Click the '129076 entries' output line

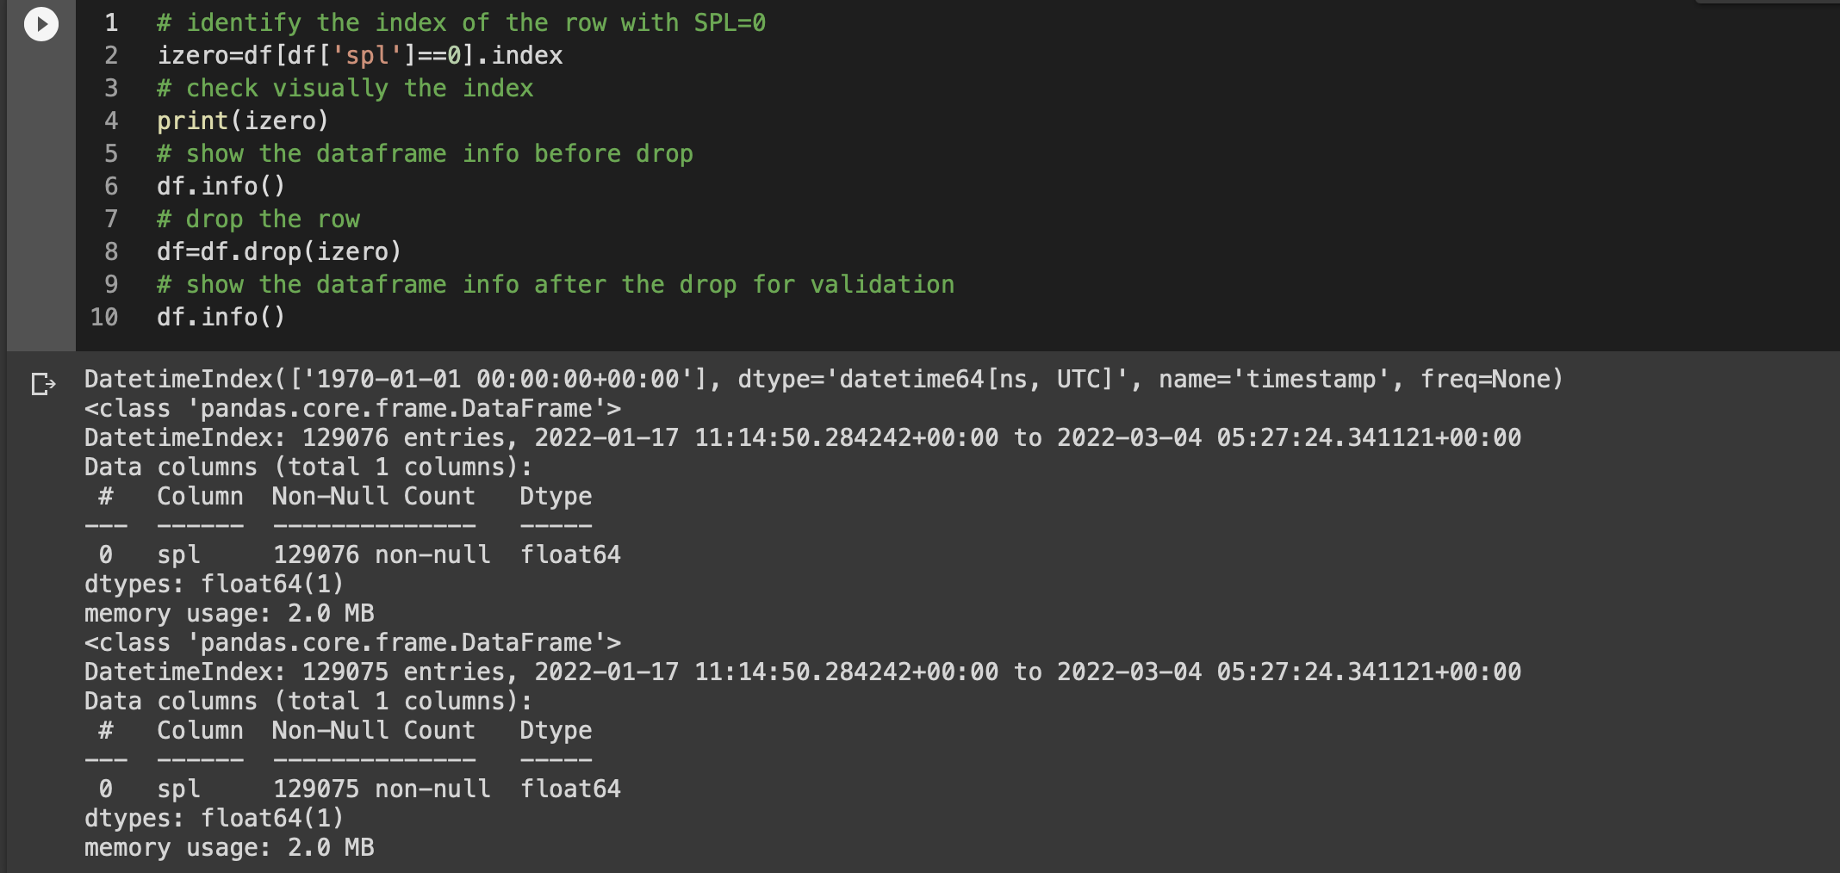tap(802, 438)
